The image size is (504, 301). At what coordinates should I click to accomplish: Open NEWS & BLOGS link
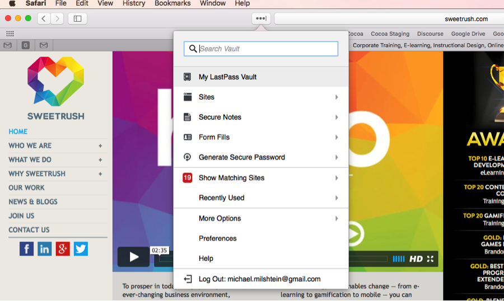click(33, 202)
